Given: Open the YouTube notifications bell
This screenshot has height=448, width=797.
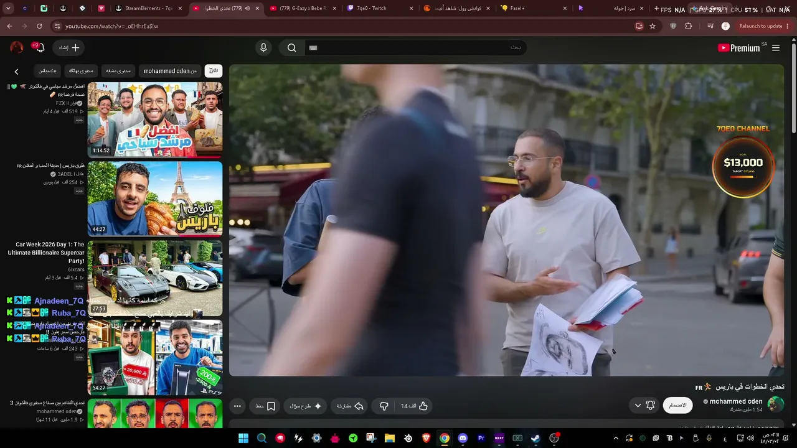Looking at the screenshot, I should pos(39,48).
